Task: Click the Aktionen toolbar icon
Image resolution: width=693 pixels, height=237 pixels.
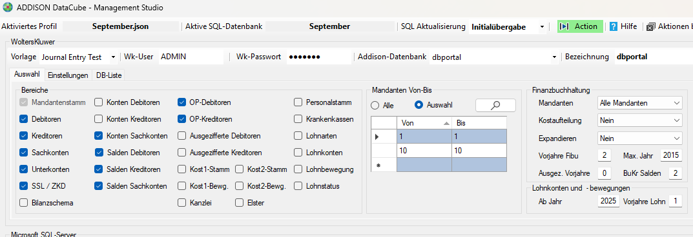Action: [650, 27]
